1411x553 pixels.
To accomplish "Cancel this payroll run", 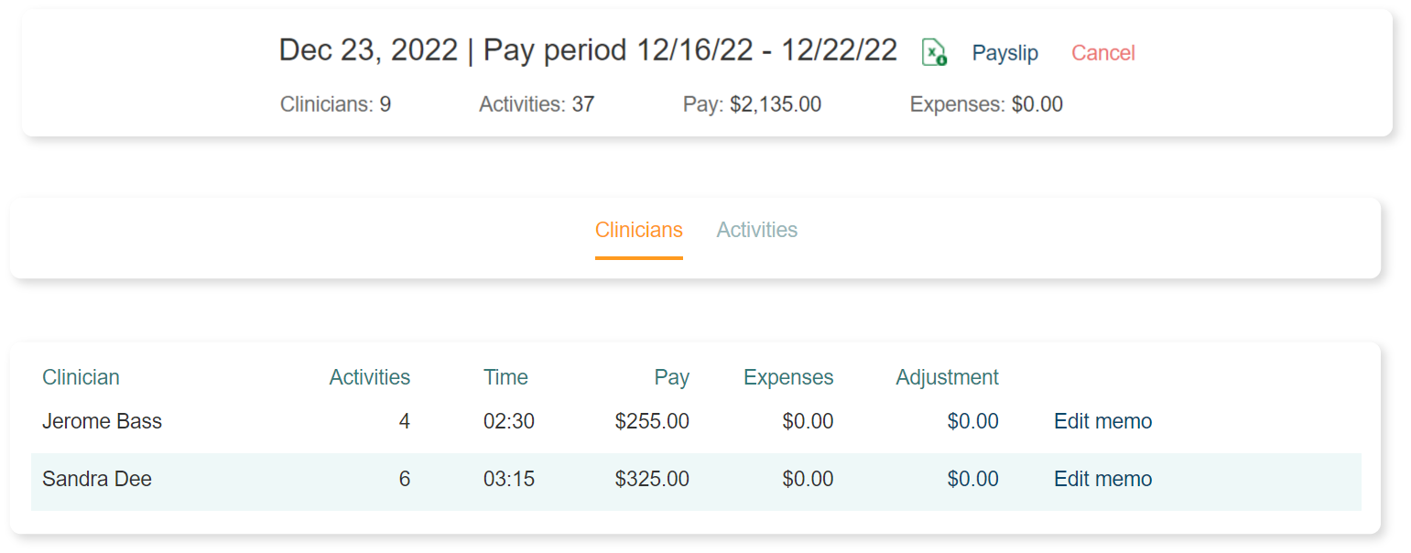I will [1102, 53].
